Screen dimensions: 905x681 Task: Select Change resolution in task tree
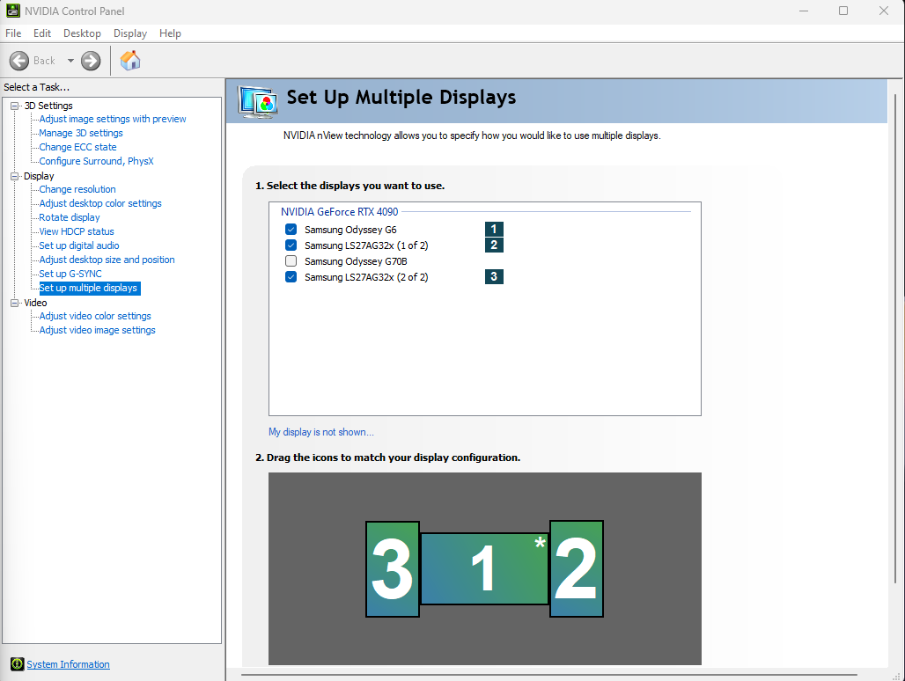click(77, 189)
